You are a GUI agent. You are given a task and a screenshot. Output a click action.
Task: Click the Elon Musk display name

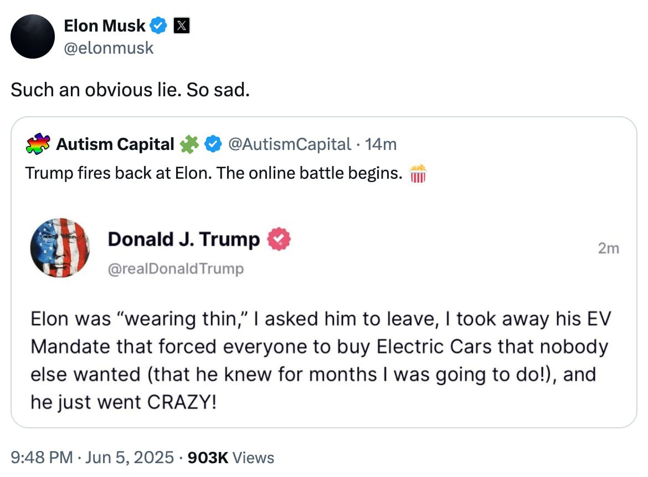(105, 25)
